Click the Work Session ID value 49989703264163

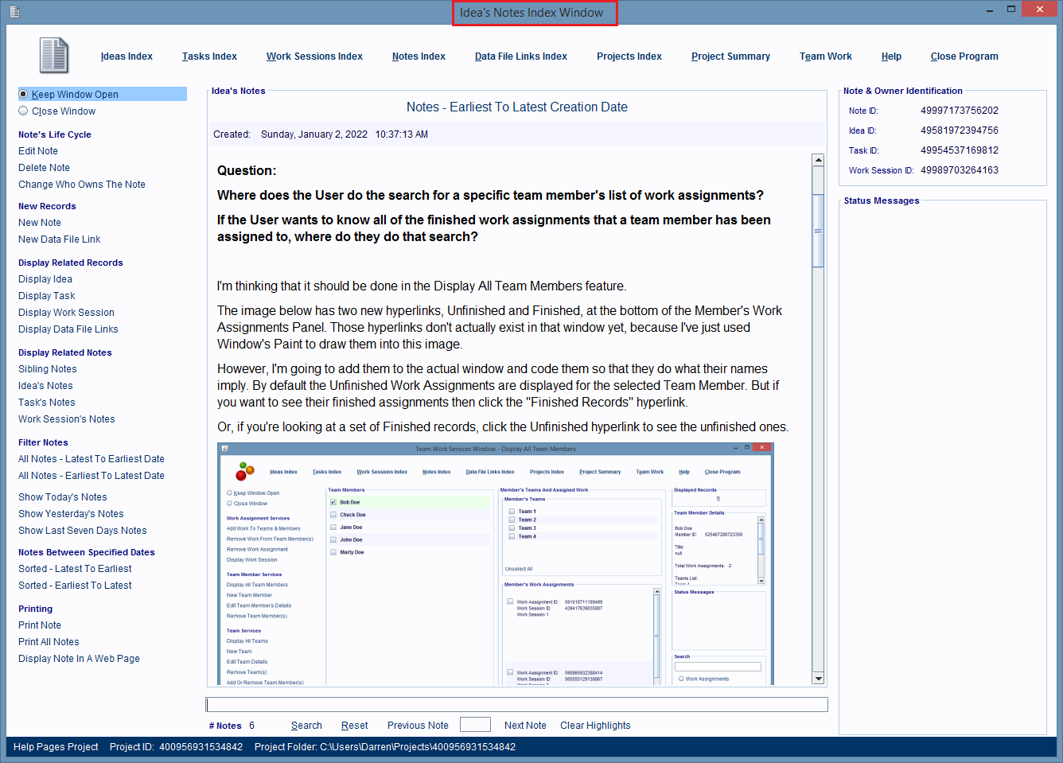pyautogui.click(x=960, y=170)
